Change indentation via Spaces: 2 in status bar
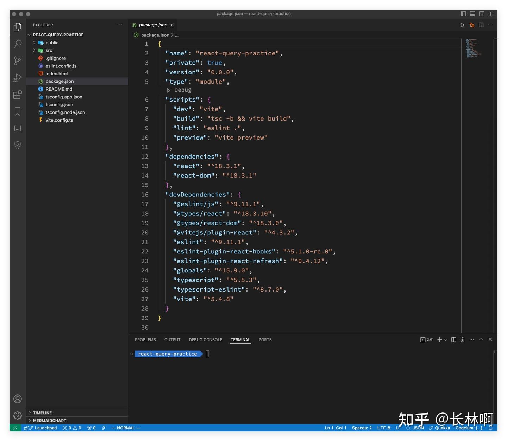 click(x=362, y=428)
